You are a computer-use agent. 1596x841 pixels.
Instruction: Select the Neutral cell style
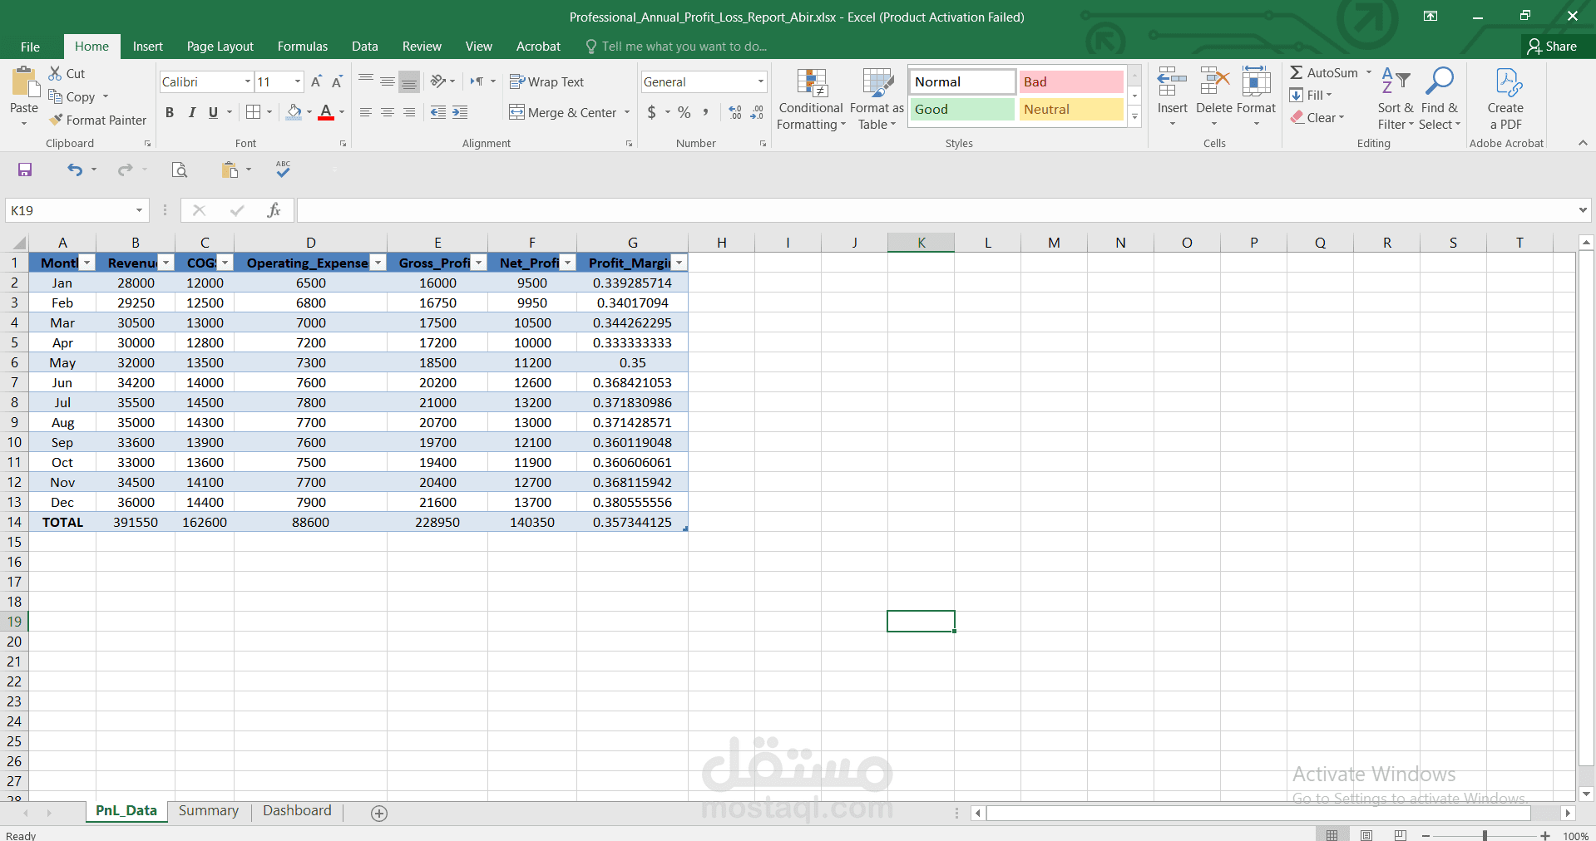(1071, 109)
